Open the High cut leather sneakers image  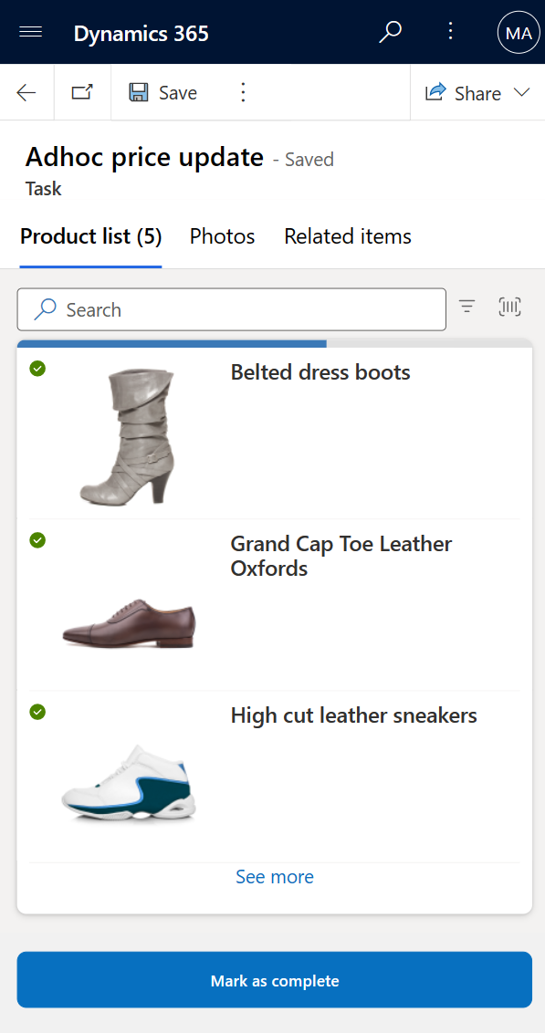(x=129, y=783)
